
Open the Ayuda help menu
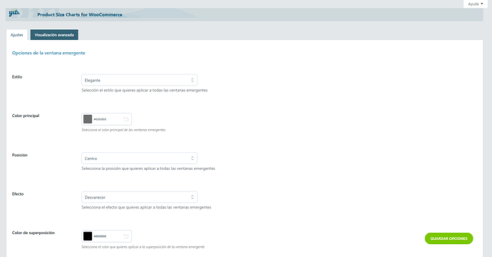476,4
